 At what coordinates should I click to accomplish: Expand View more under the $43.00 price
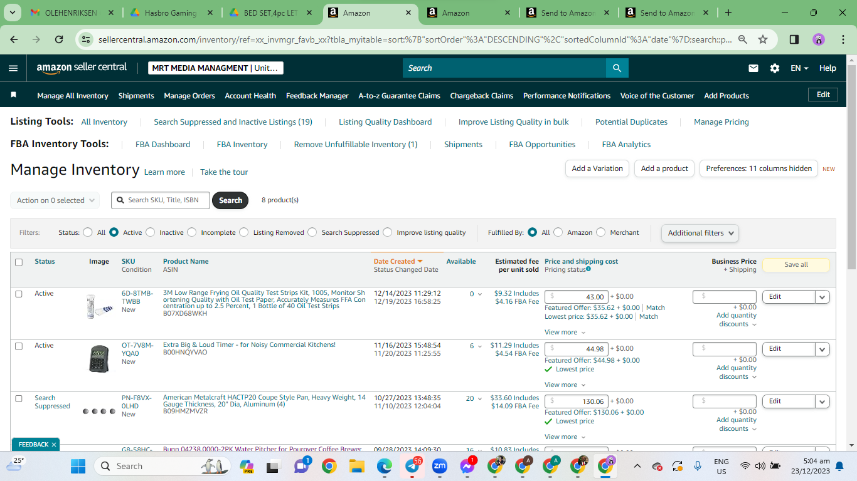click(x=565, y=333)
